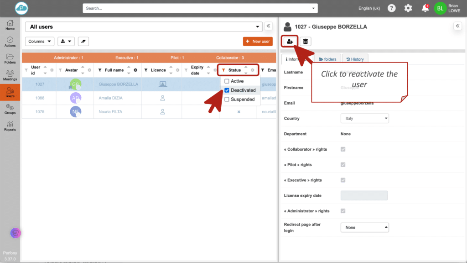
Task: Click the New user button
Action: (x=258, y=42)
